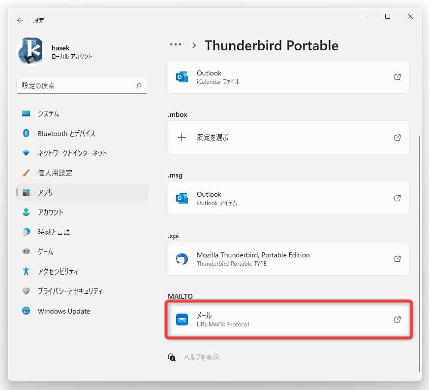
Task: Open Bluetooth とデバイス settings
Action: (82, 134)
